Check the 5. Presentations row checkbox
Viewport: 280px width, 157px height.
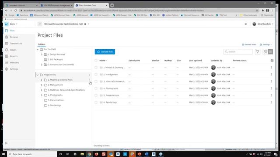pyautogui.click(x=96, y=96)
